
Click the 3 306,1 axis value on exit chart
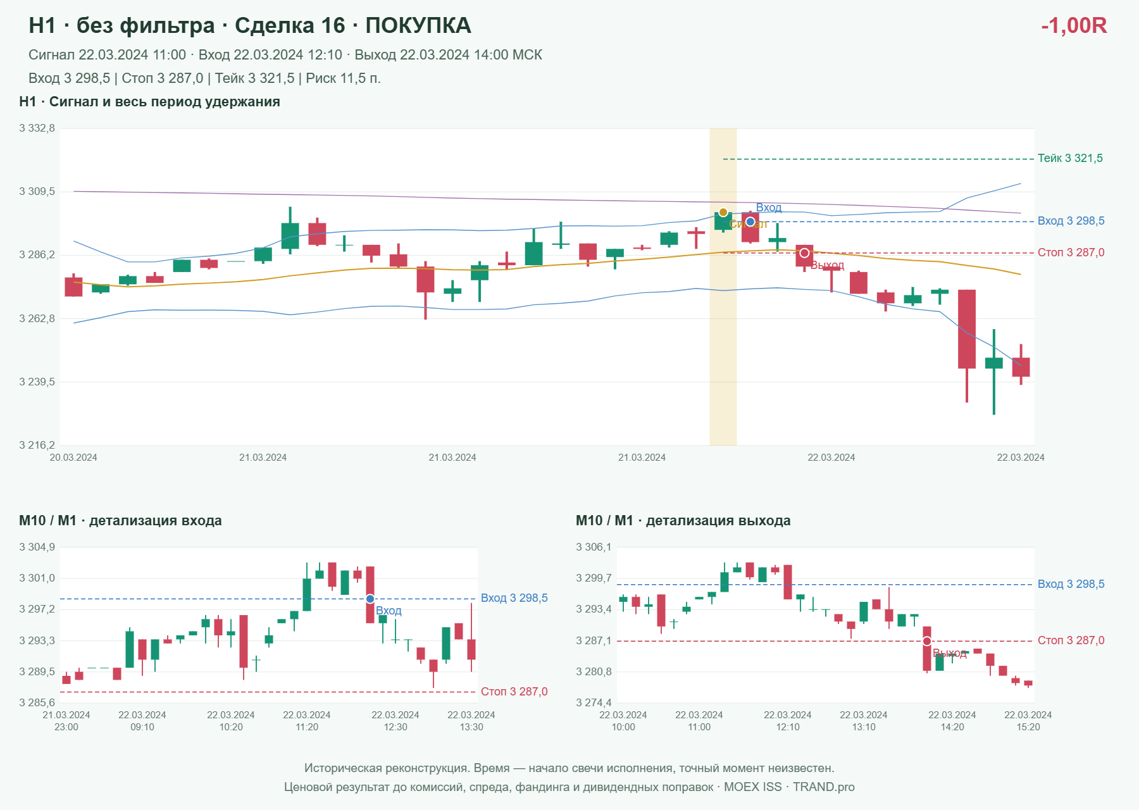click(x=594, y=547)
